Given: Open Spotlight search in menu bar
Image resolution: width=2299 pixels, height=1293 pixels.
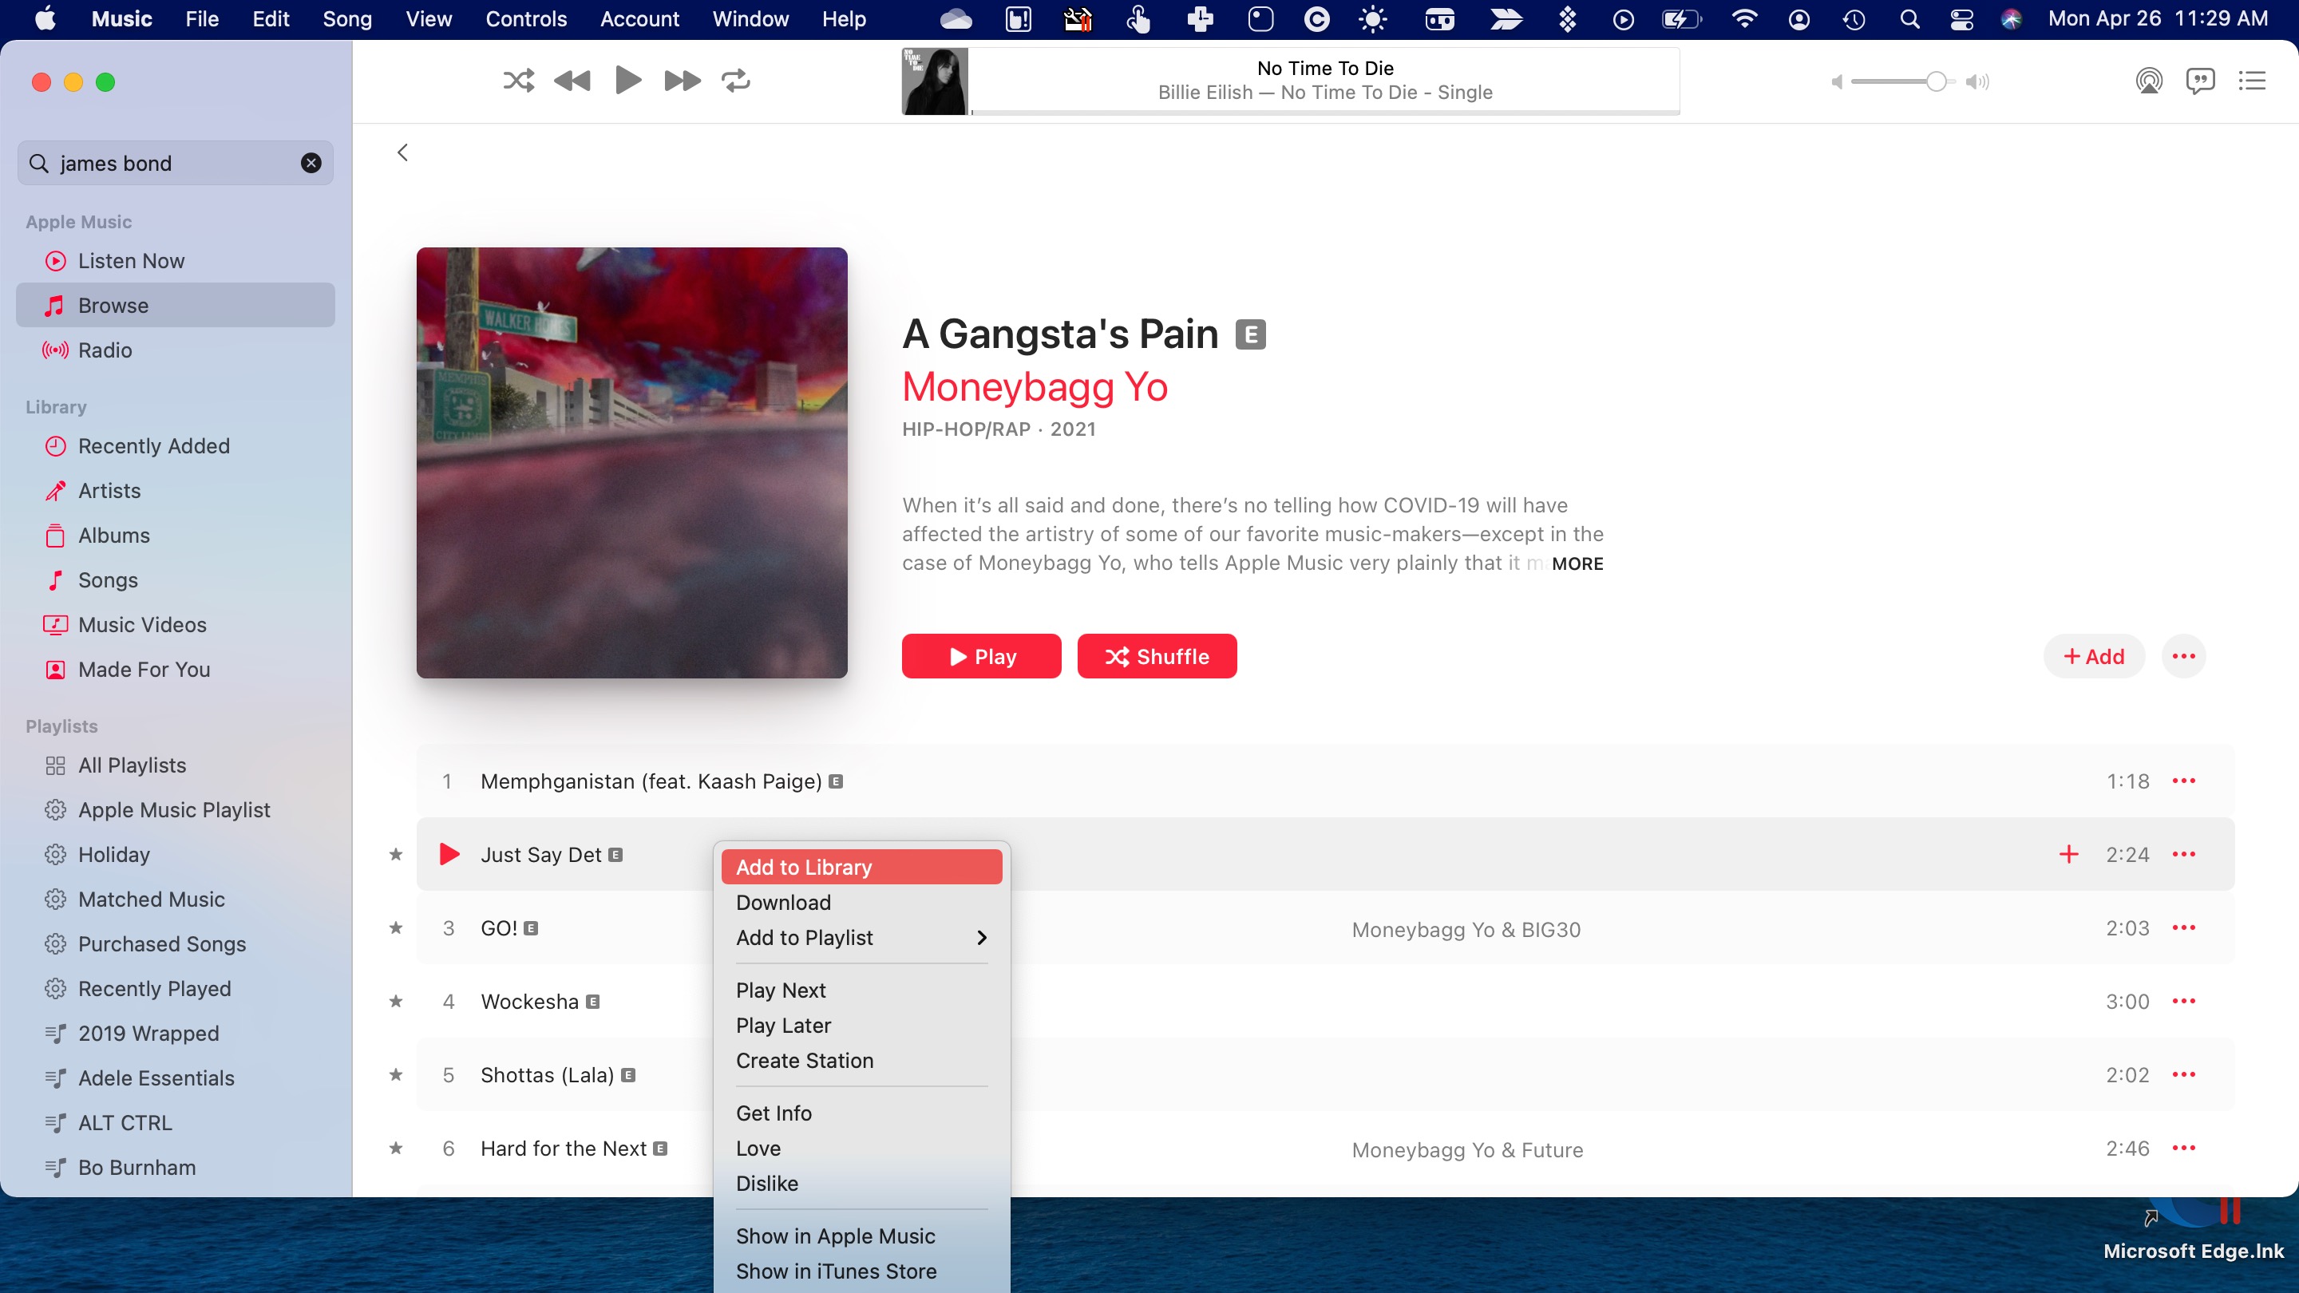Looking at the screenshot, I should (x=1909, y=18).
